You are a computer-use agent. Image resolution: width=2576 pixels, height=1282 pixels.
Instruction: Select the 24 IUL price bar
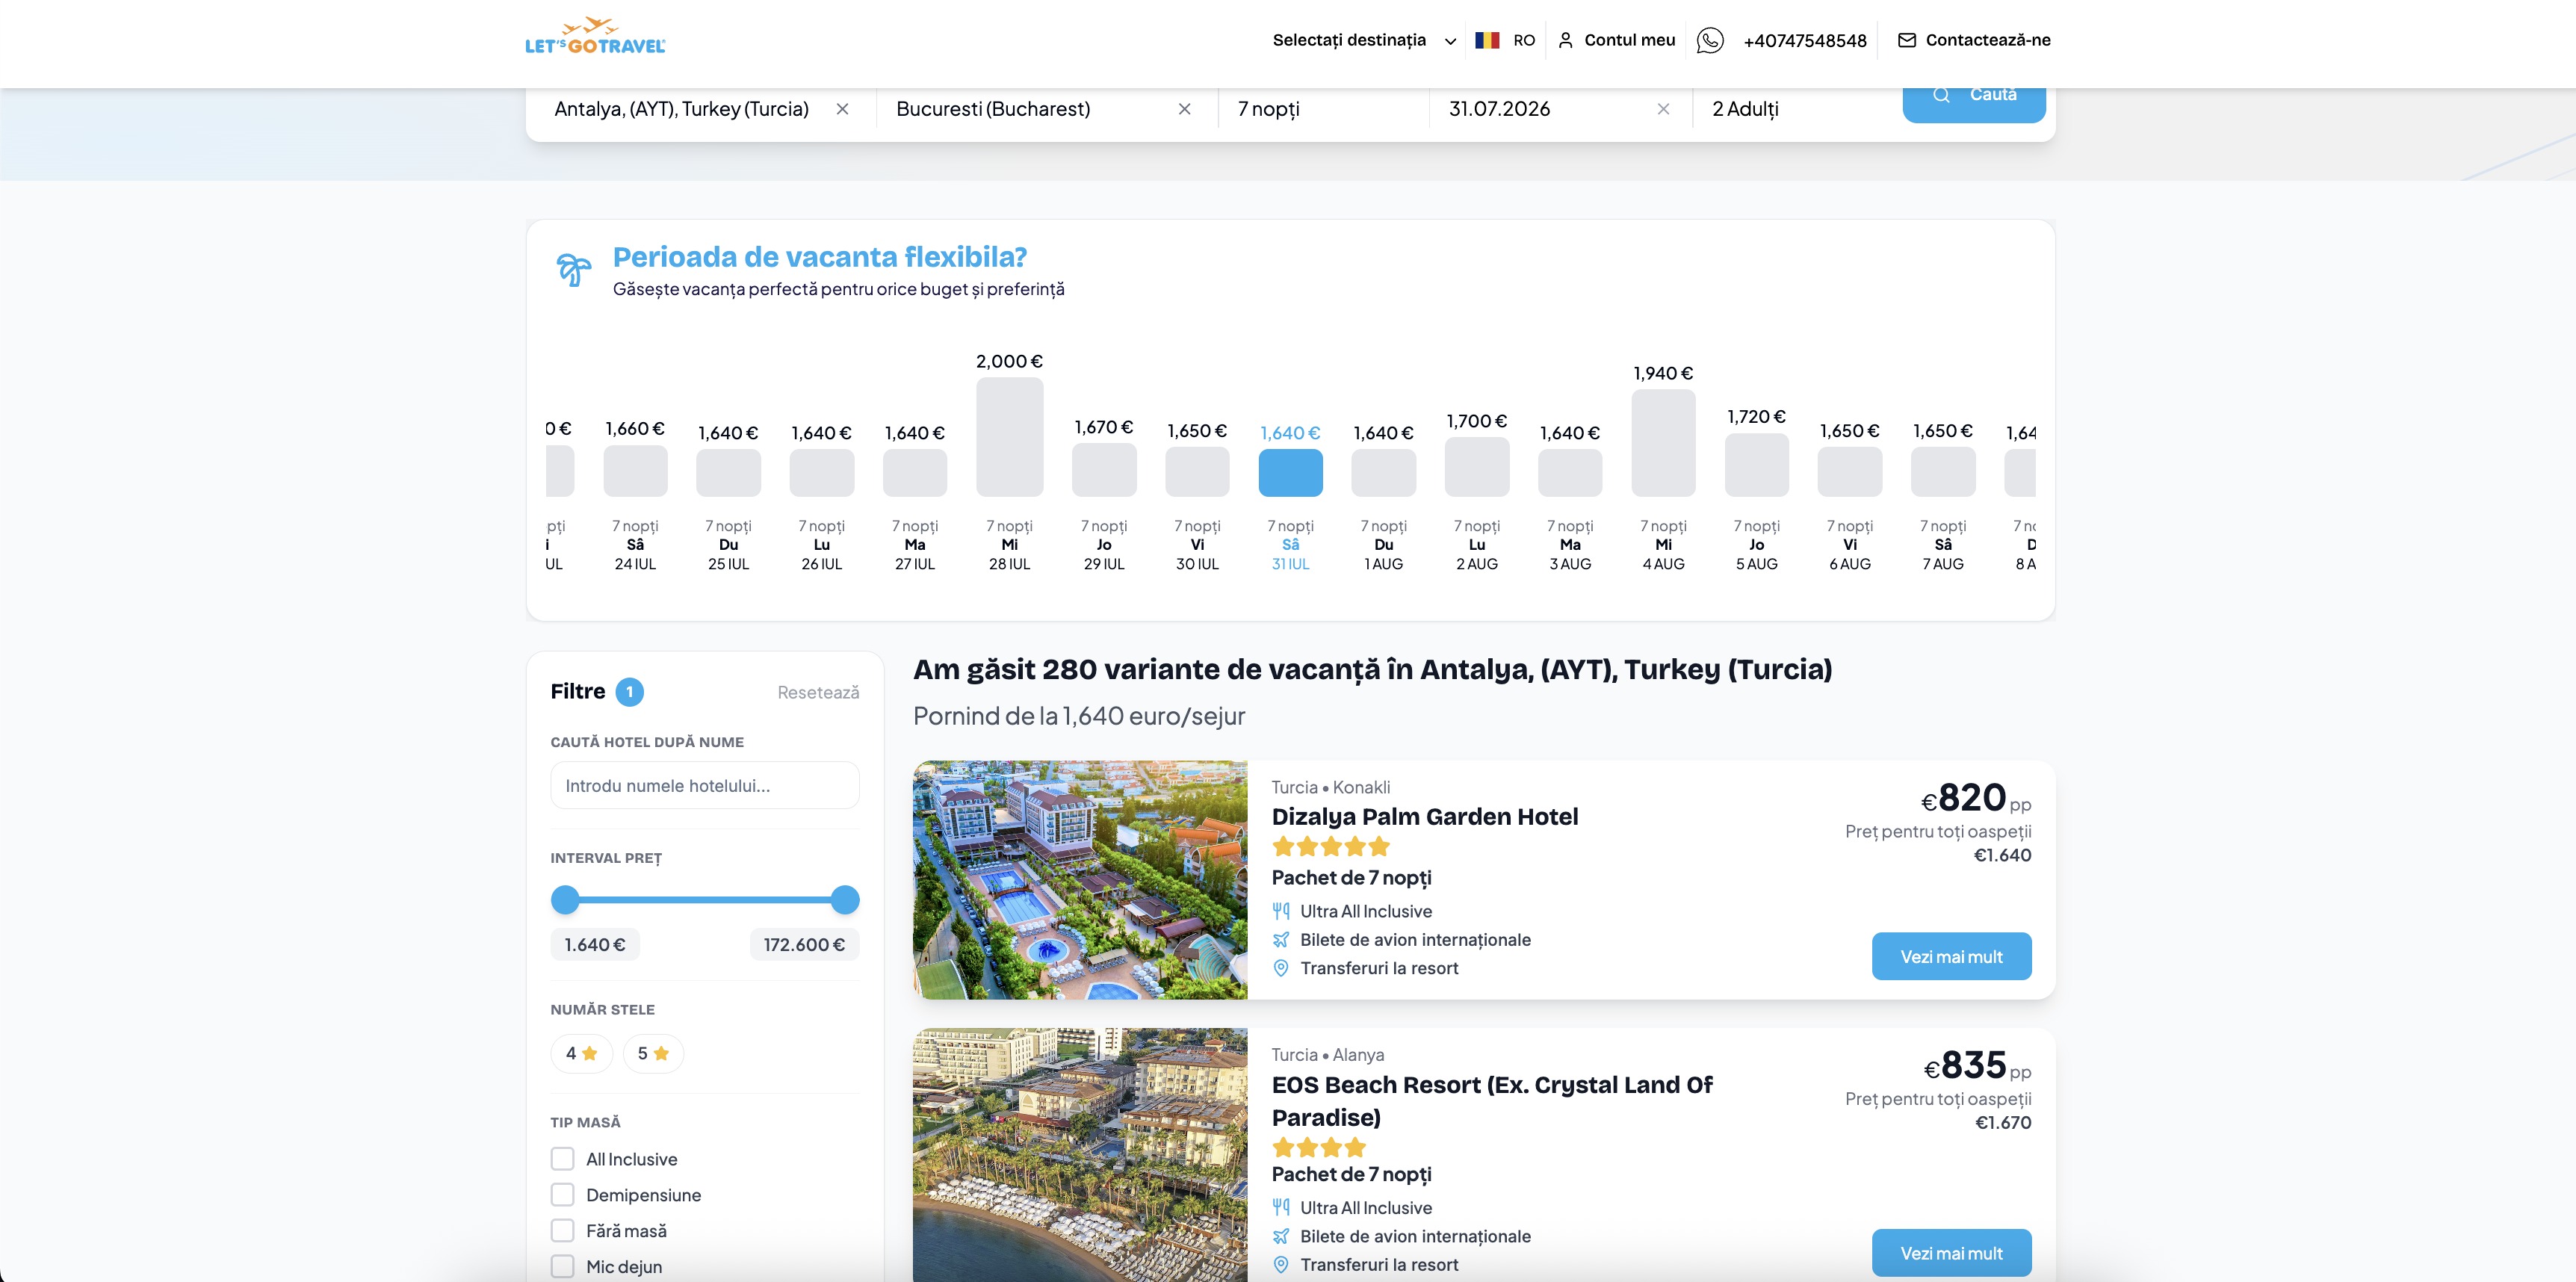pos(635,470)
